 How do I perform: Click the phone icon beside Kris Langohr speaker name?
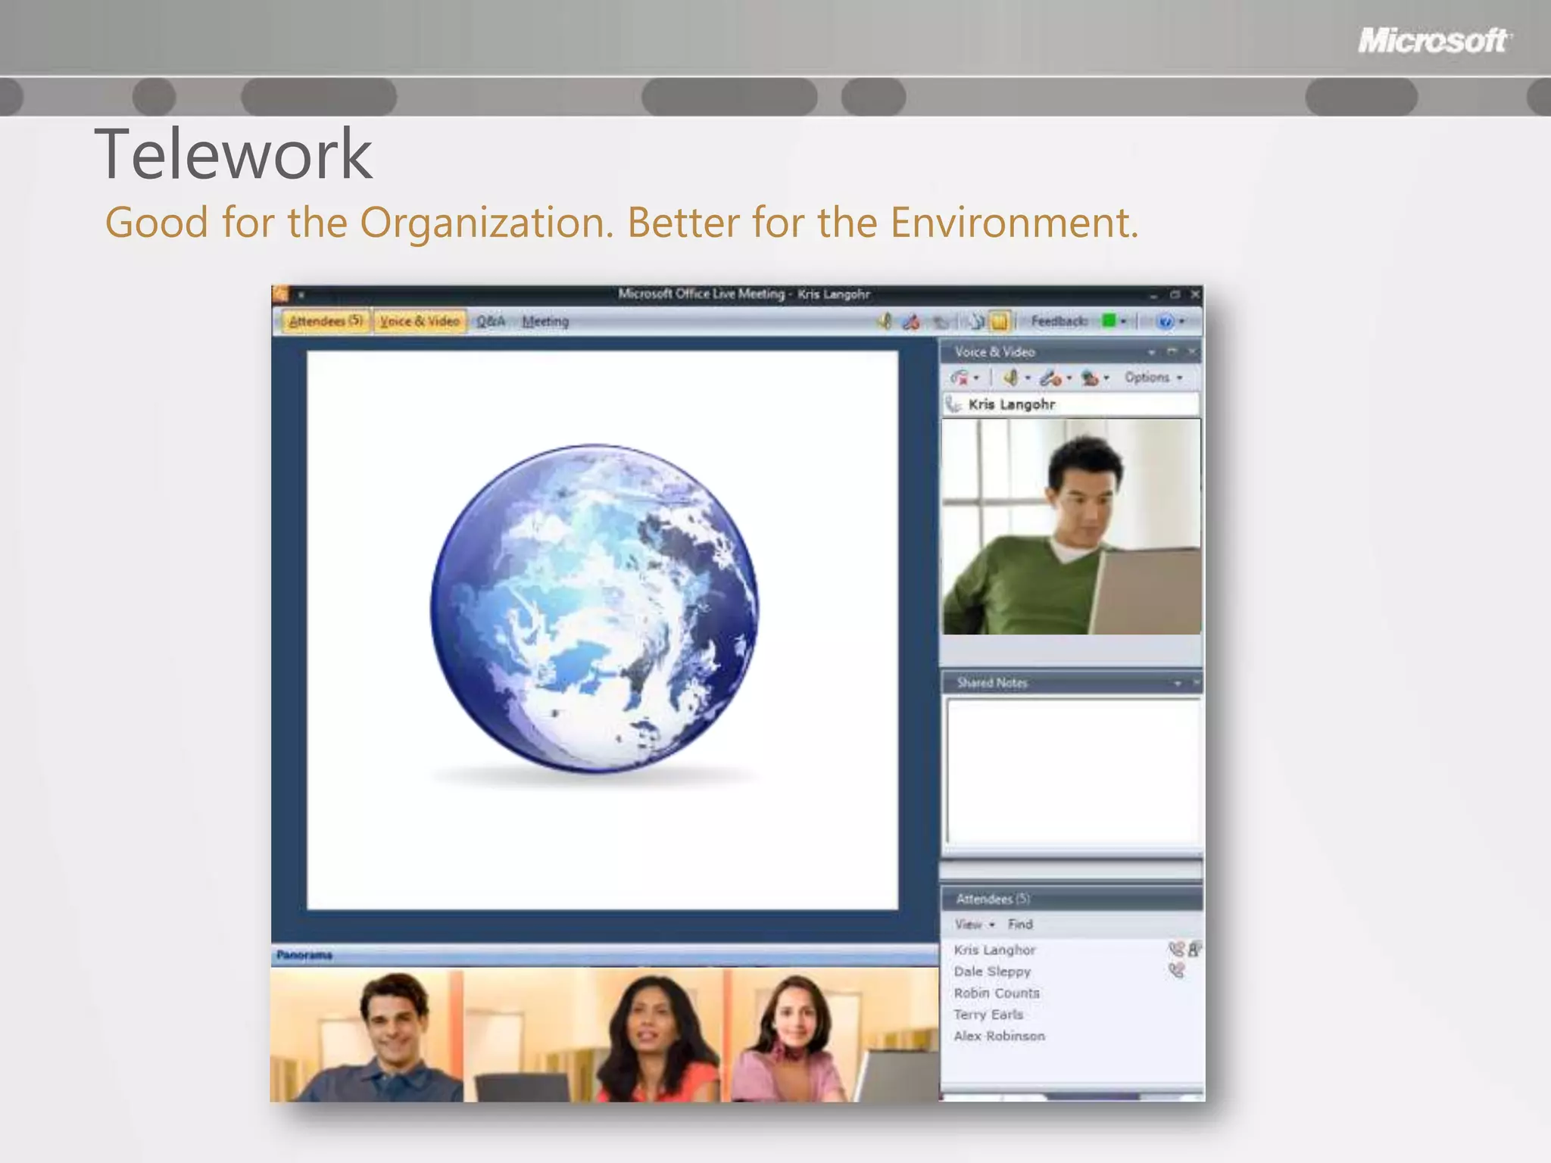pos(953,405)
